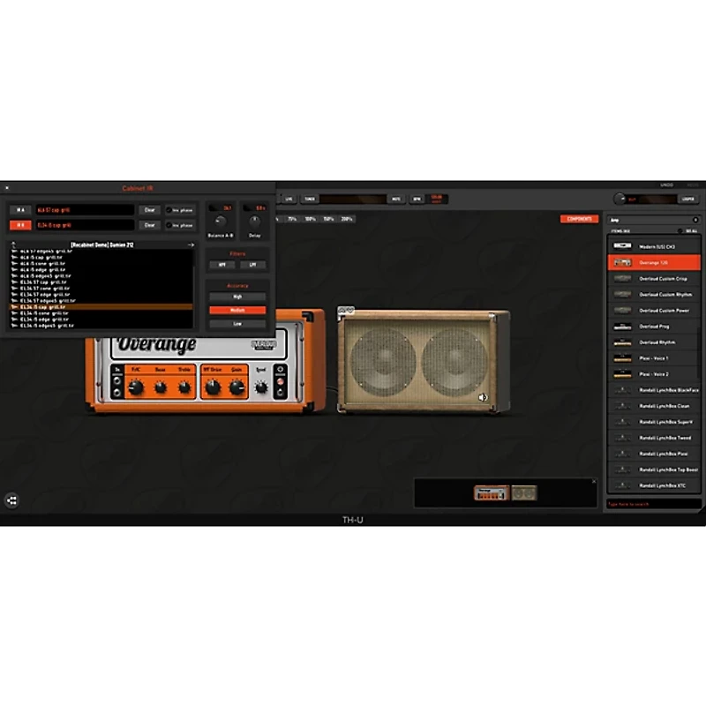The image size is (706, 706).
Task: Mute the cabinet using its speaker icon
Action: pyautogui.click(x=484, y=398)
